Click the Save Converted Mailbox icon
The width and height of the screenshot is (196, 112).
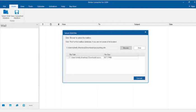click(17, 12)
